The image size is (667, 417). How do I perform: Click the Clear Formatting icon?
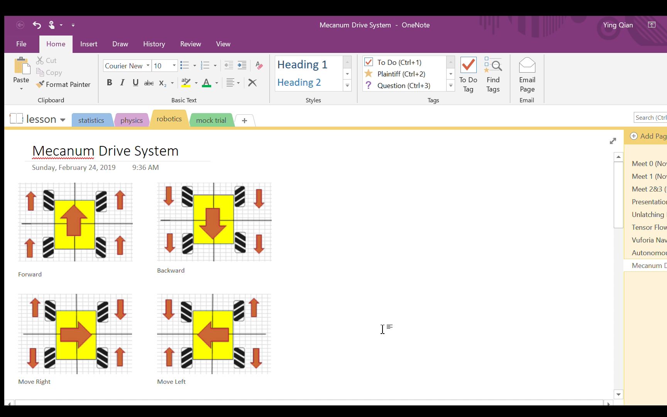pos(259,65)
